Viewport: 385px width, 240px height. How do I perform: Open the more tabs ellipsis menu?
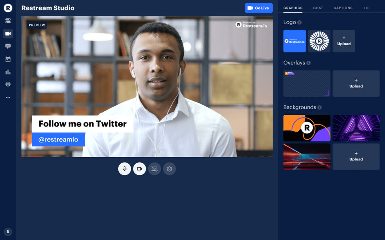(x=366, y=8)
